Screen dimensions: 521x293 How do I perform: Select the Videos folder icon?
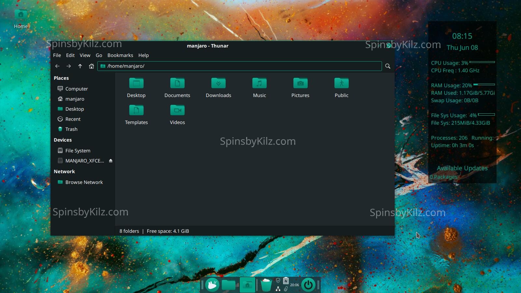coord(177,111)
